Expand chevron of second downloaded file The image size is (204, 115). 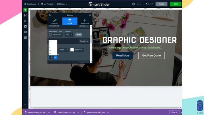pyautogui.click(x=78, y=112)
